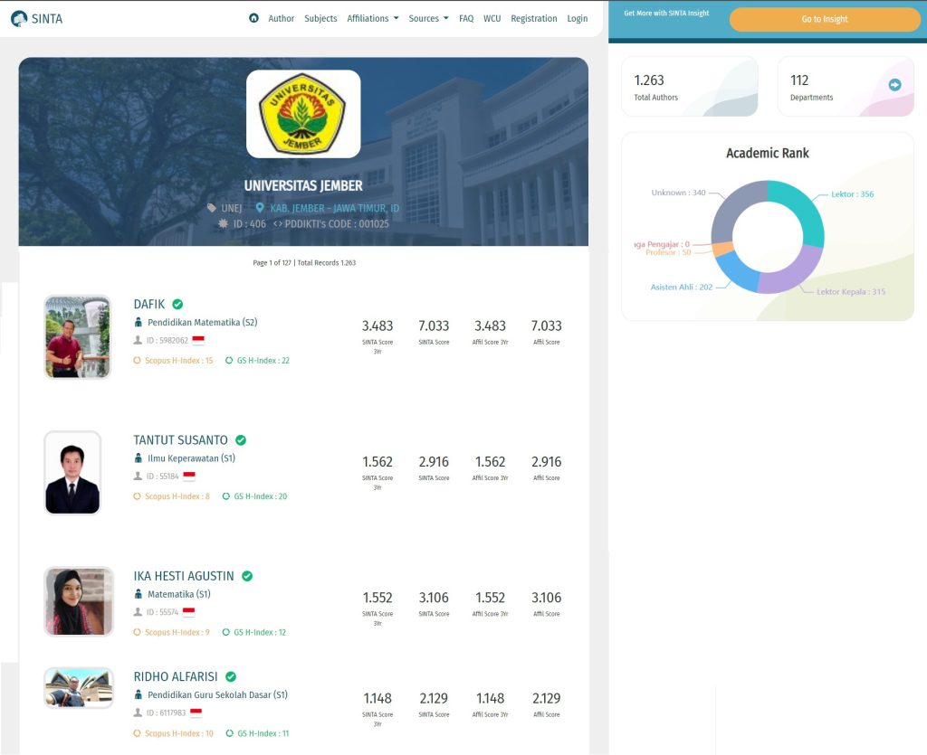The image size is (927, 755).
Task: Open the WCU menu item
Action: coord(492,18)
